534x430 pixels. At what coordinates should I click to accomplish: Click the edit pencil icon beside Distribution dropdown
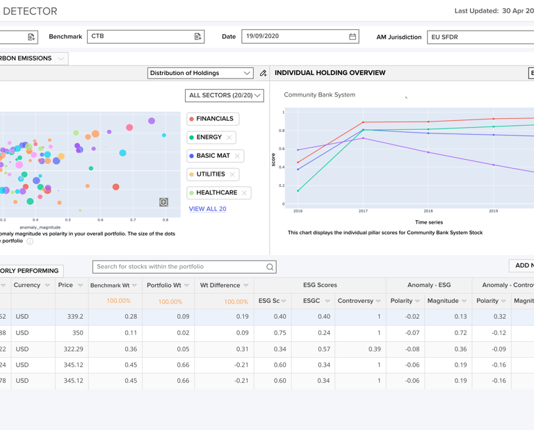point(263,73)
